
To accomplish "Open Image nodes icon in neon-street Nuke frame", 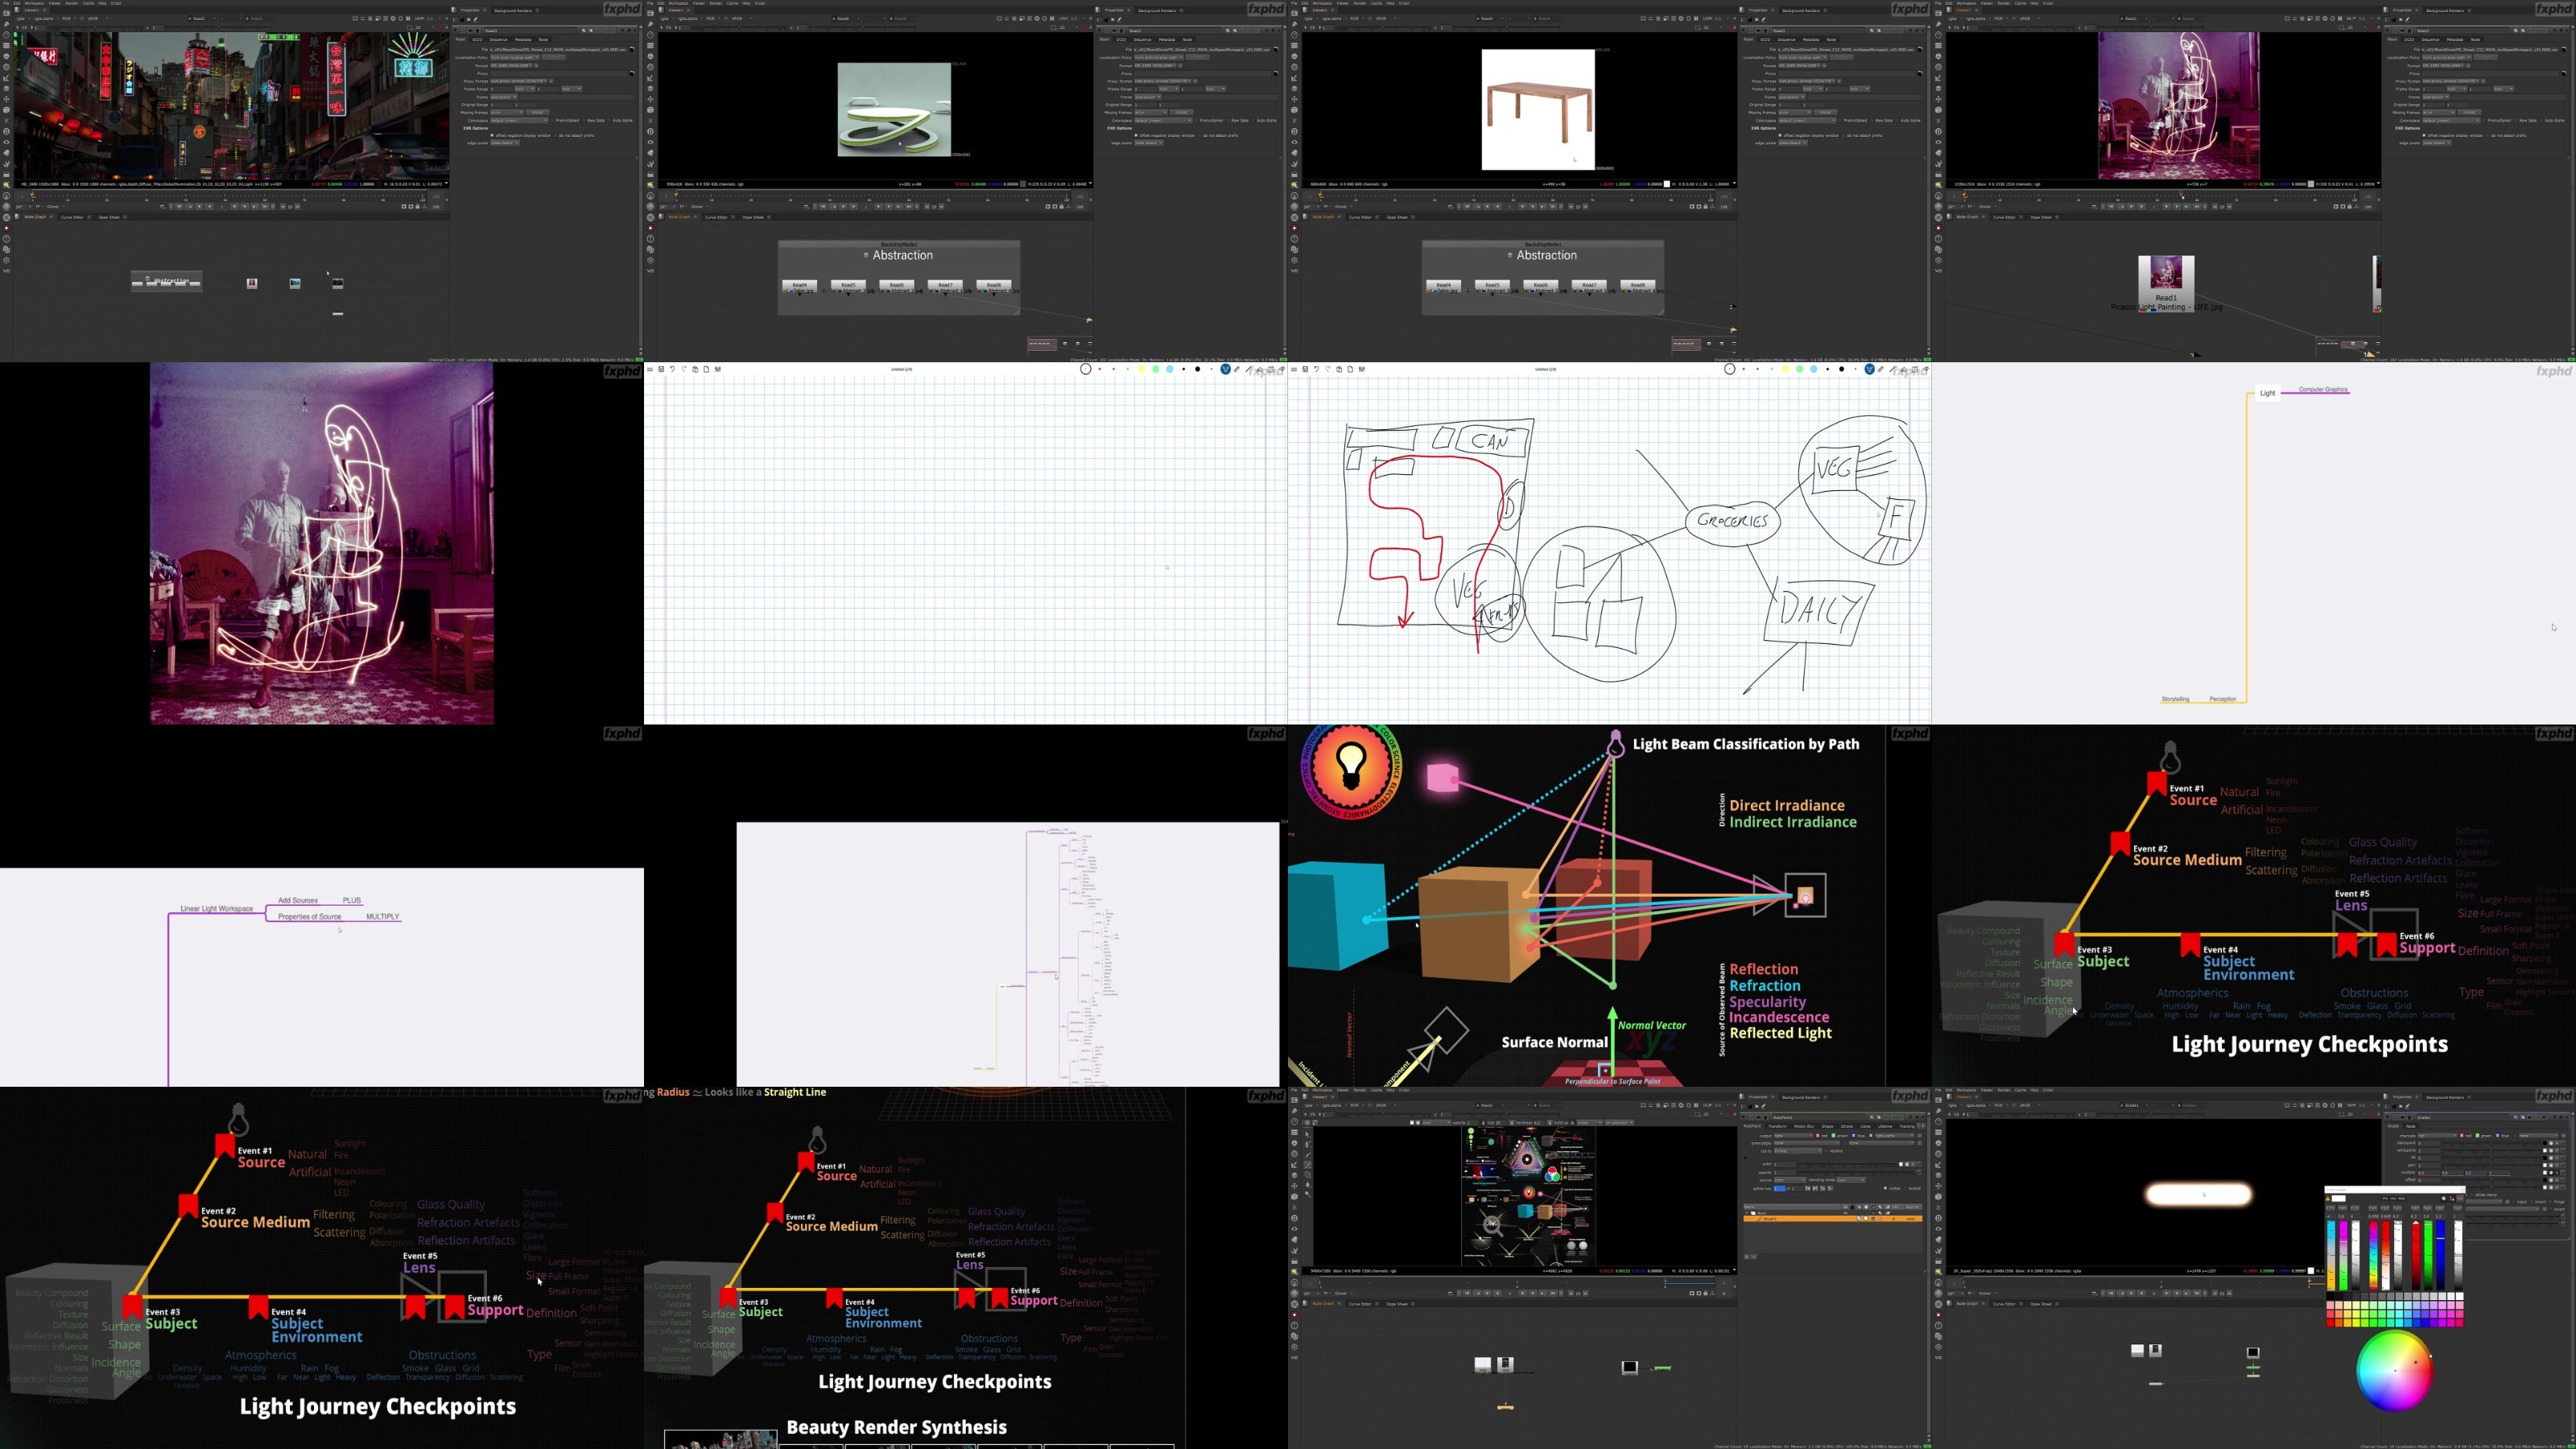I will tap(6, 13).
